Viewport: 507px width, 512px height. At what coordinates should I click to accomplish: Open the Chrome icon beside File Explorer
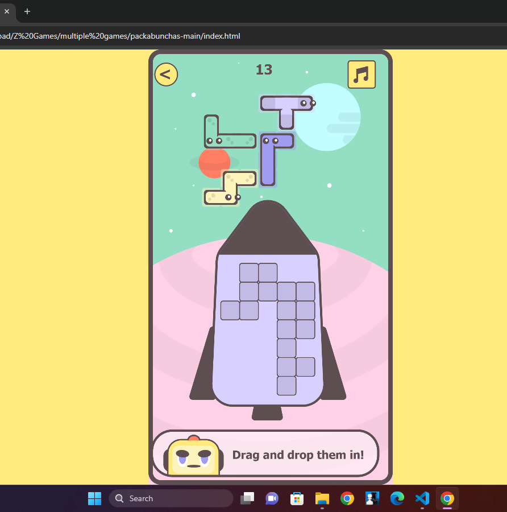click(347, 498)
